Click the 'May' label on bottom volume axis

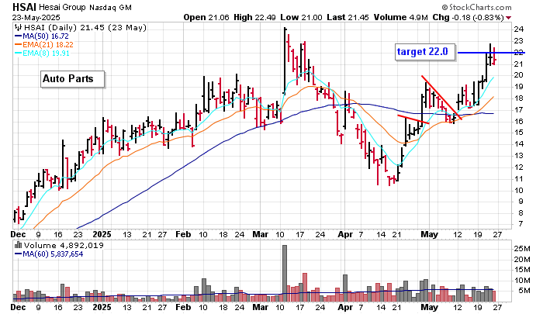pyautogui.click(x=430, y=307)
